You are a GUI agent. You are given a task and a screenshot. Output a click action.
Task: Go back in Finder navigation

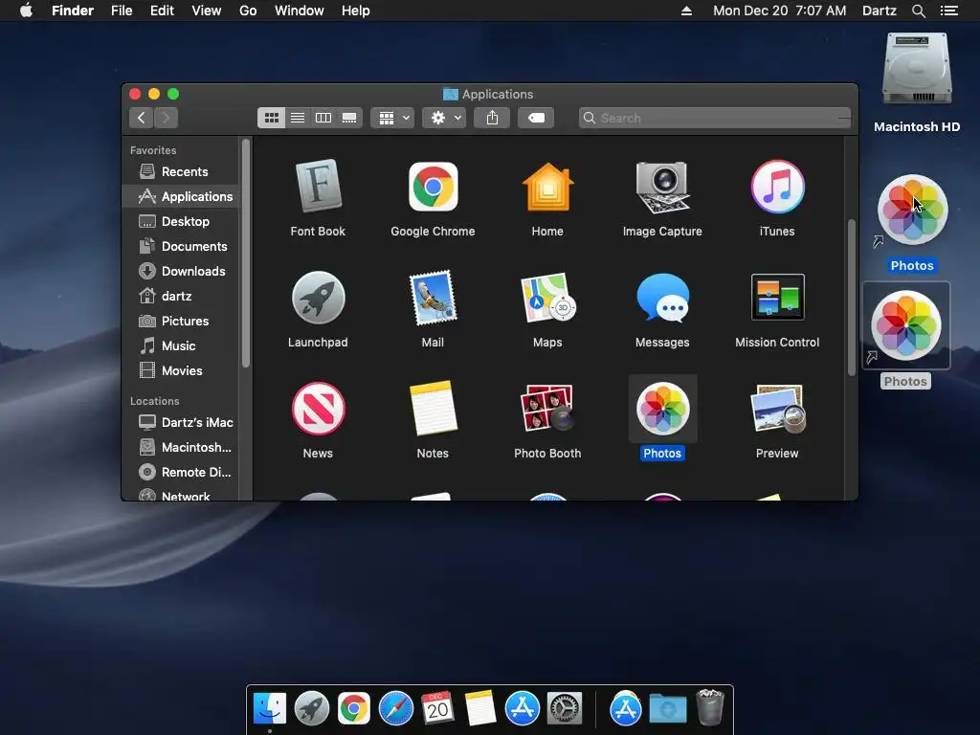tap(142, 118)
